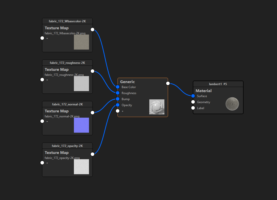Expand plus input on basecolor Texture Map
Screen dimensions: 277x200
(42, 38)
